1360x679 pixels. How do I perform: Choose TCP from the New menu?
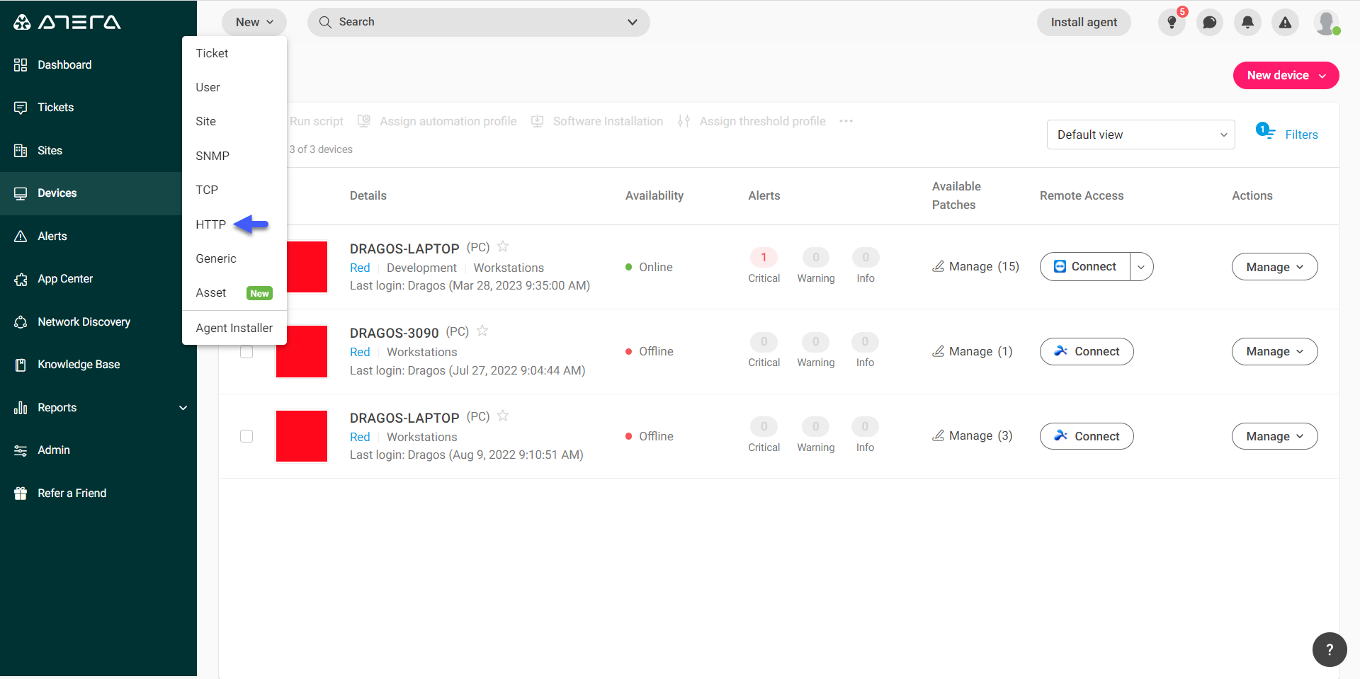point(234,190)
